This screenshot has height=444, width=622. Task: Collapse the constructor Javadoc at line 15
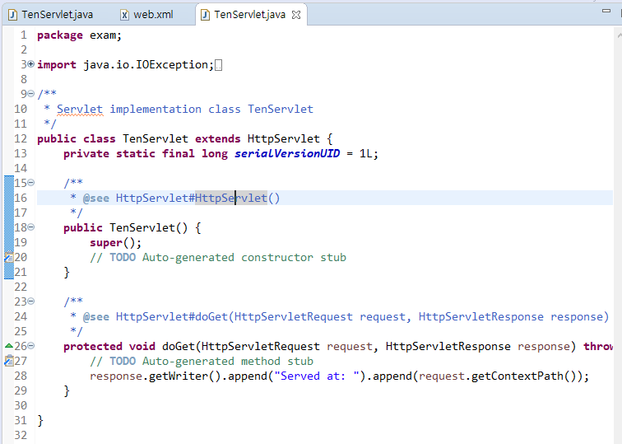pyautogui.click(x=31, y=183)
